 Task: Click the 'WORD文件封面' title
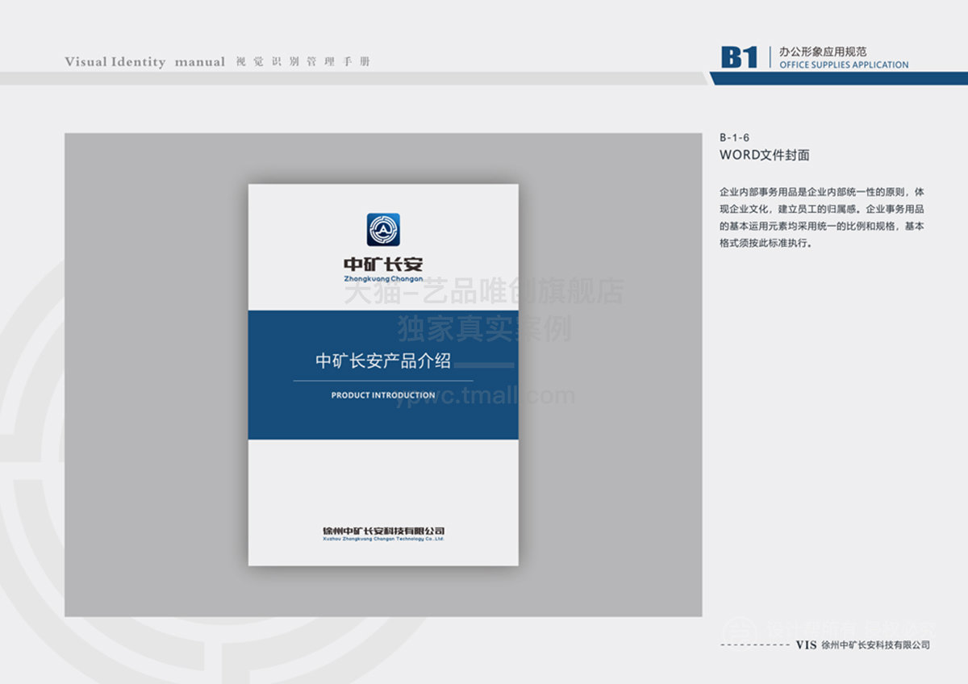[x=764, y=155]
